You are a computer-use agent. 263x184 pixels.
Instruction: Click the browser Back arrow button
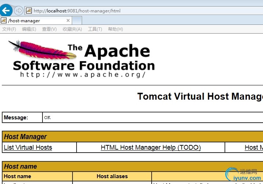click(6, 11)
